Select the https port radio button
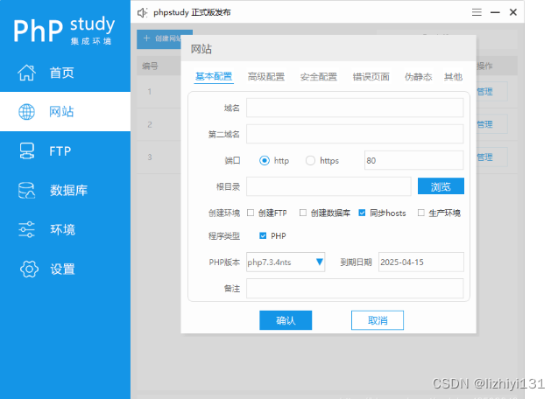The height and width of the screenshot is (399, 558). 310,160
